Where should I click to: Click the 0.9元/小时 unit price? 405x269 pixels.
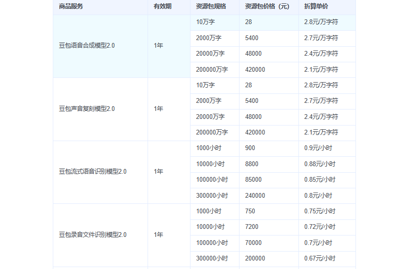pyautogui.click(x=327, y=148)
